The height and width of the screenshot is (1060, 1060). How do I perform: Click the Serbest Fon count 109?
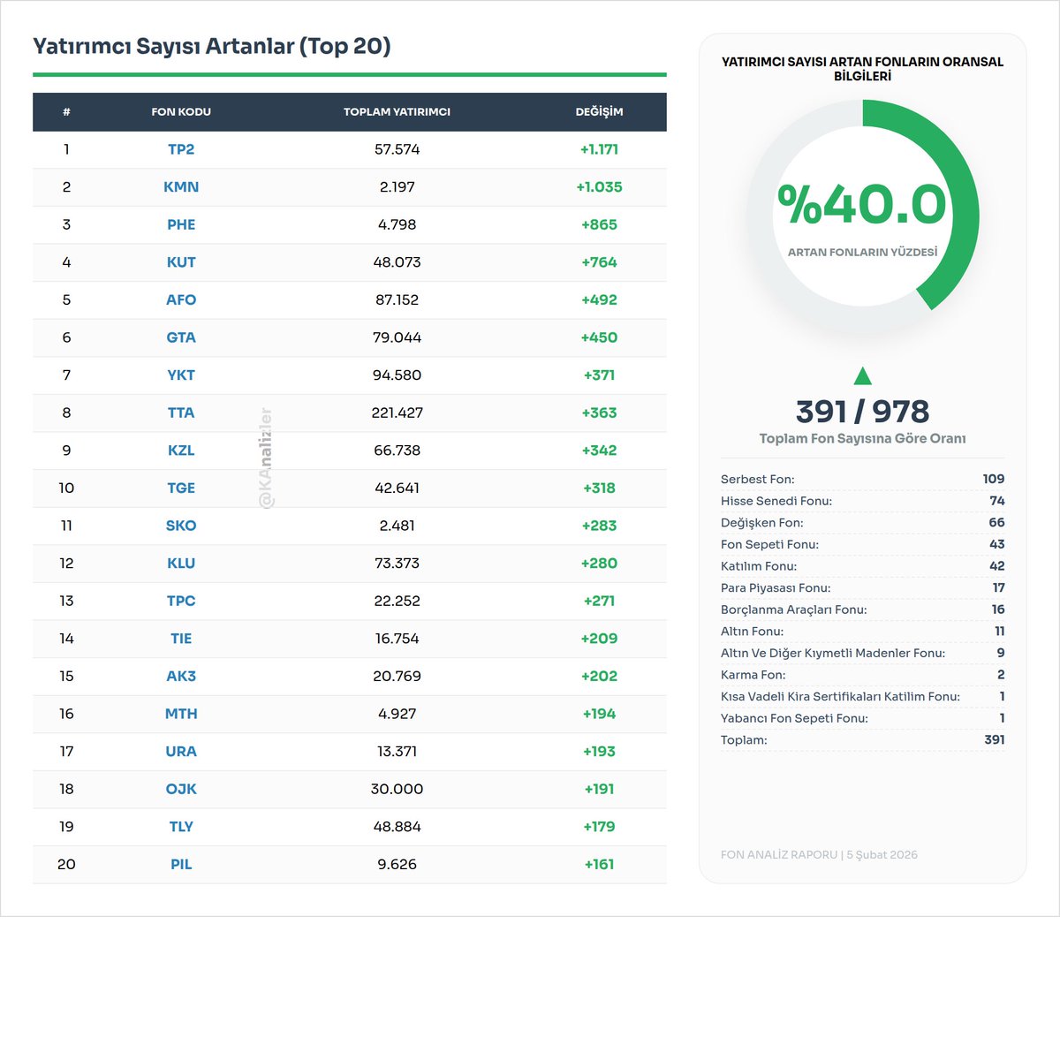994,479
